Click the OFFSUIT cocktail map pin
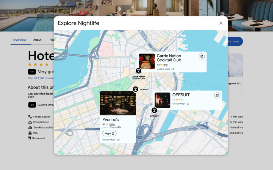The height and width of the screenshot is (170, 273). click(154, 110)
